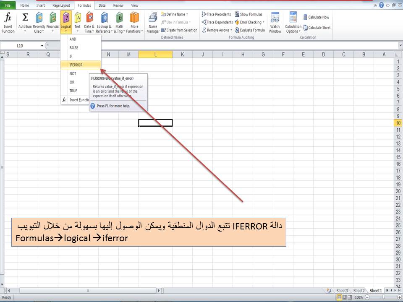
Task: Click Insert Function at menu bottom
Action: pyautogui.click(x=75, y=100)
